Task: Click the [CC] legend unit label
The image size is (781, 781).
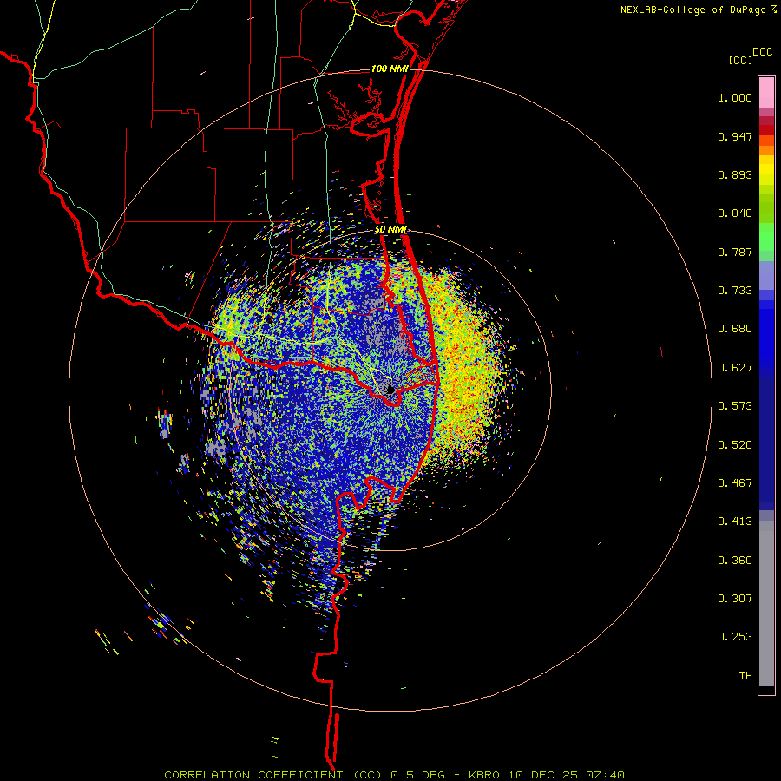Action: point(740,60)
